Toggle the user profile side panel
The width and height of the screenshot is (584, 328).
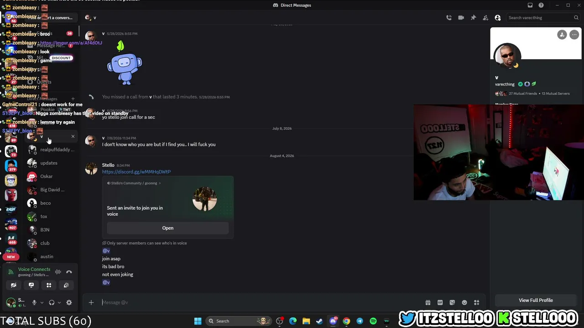(498, 18)
